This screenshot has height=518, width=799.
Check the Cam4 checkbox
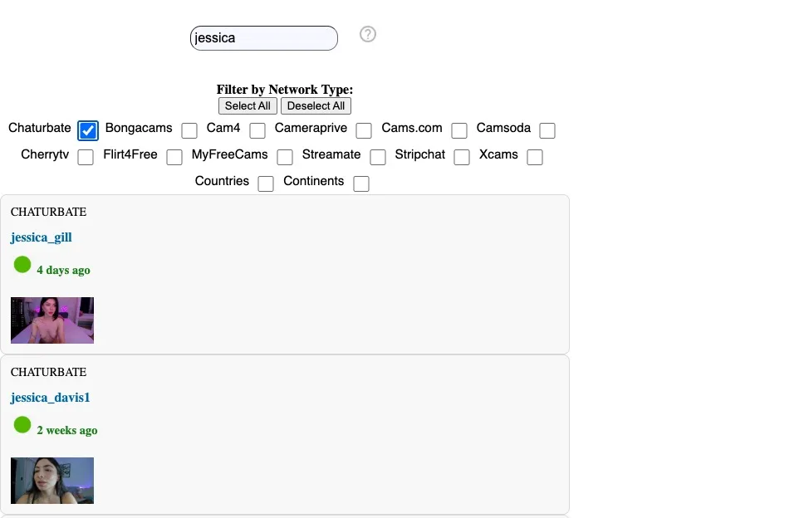257,130
